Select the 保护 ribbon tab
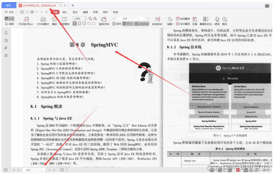The image size is (275, 175). click(105, 12)
